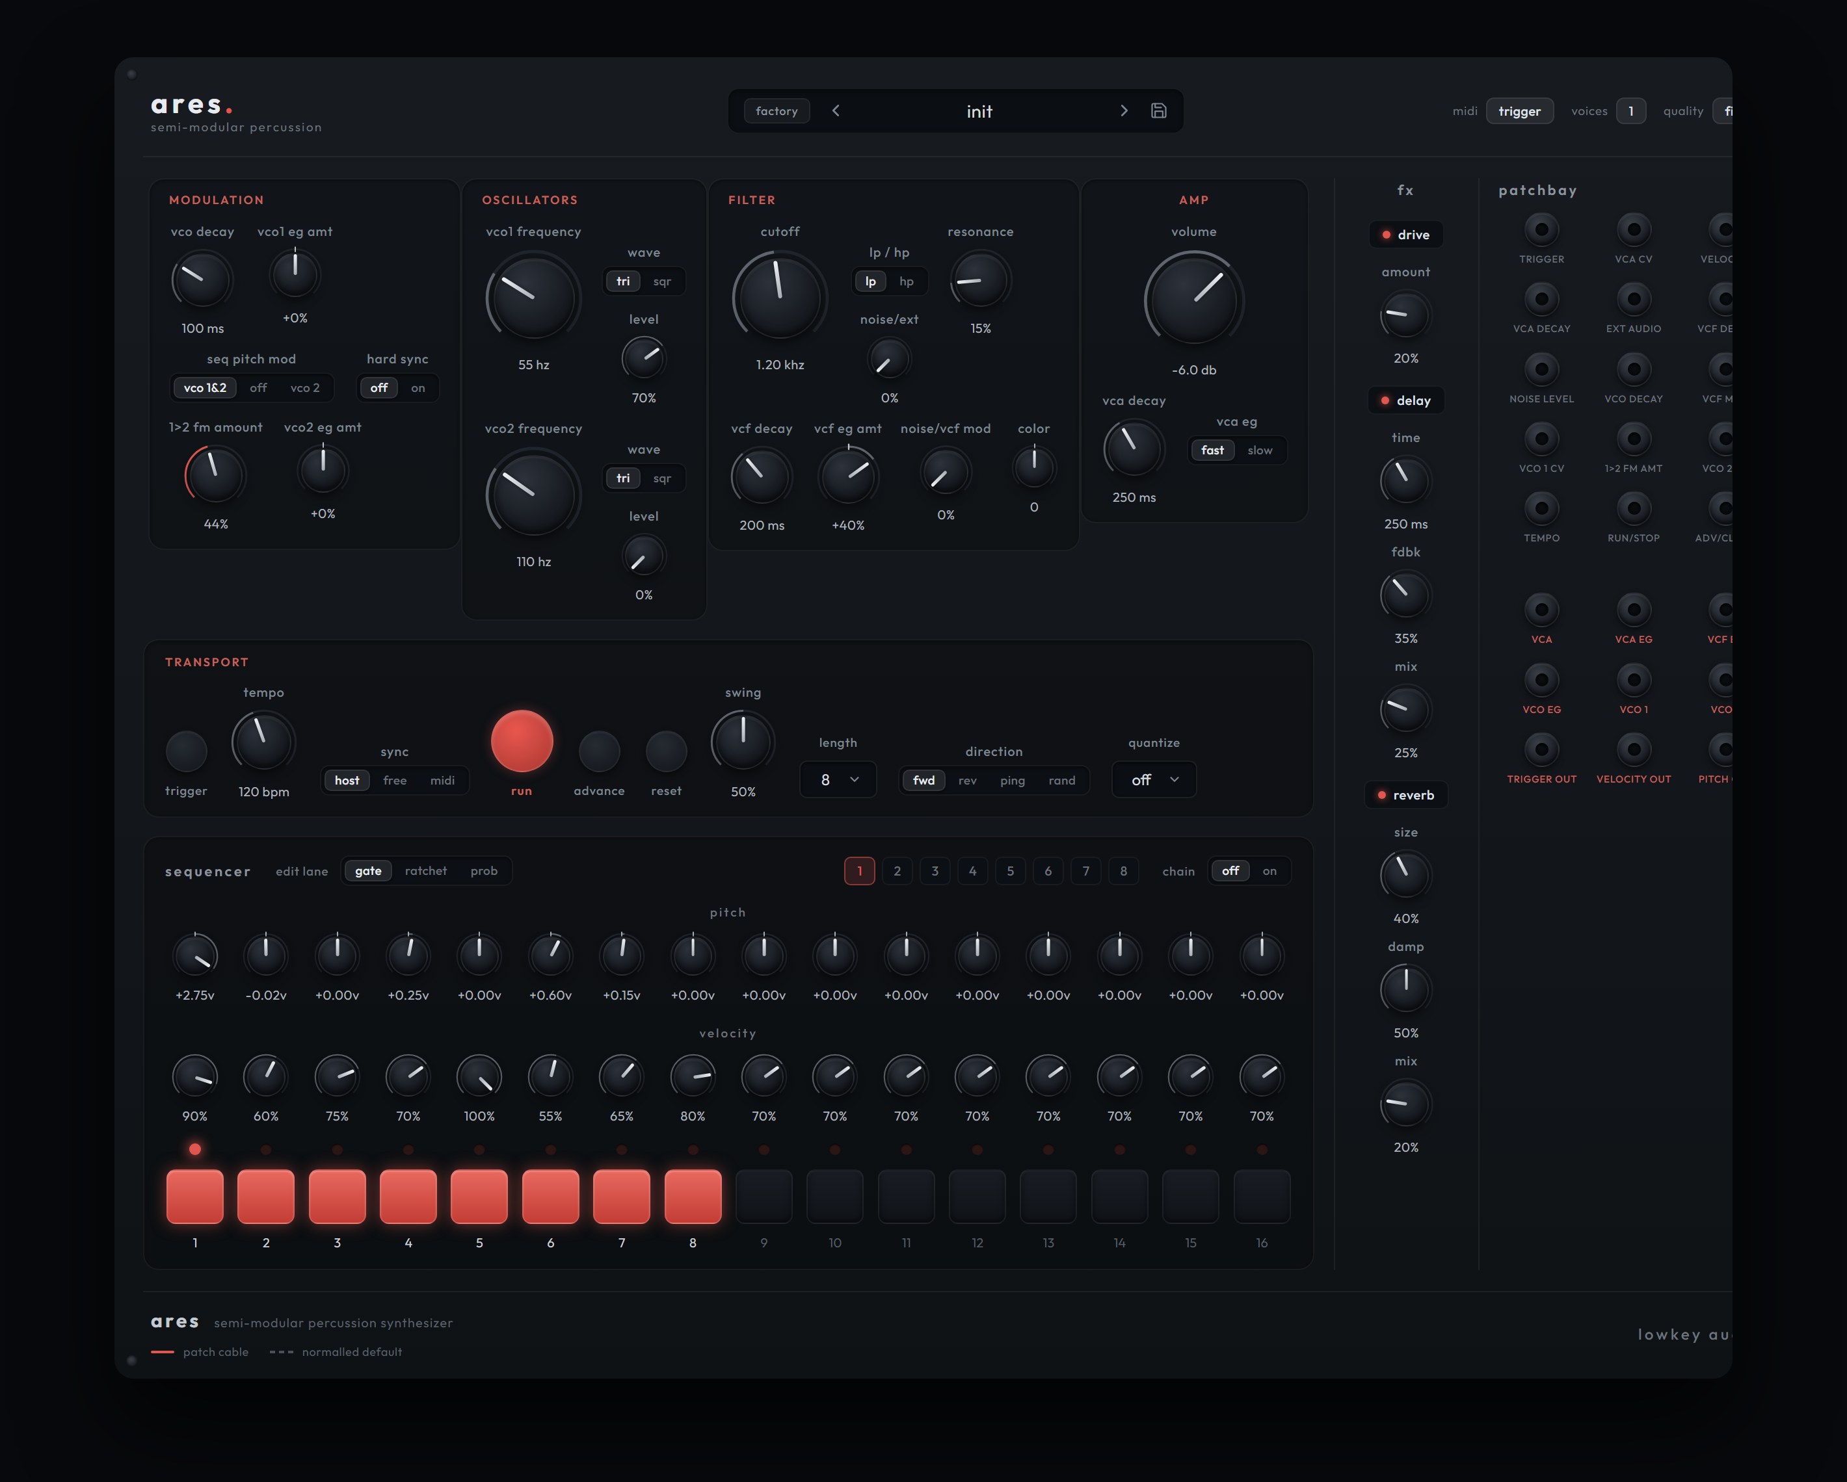Click the VCA DECAY patchbay jack

coord(1541,300)
